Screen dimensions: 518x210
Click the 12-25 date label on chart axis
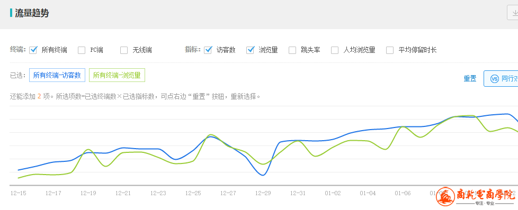(193, 193)
